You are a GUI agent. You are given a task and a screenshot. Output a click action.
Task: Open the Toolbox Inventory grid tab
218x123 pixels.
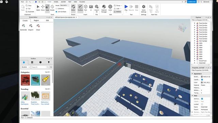click(32, 62)
